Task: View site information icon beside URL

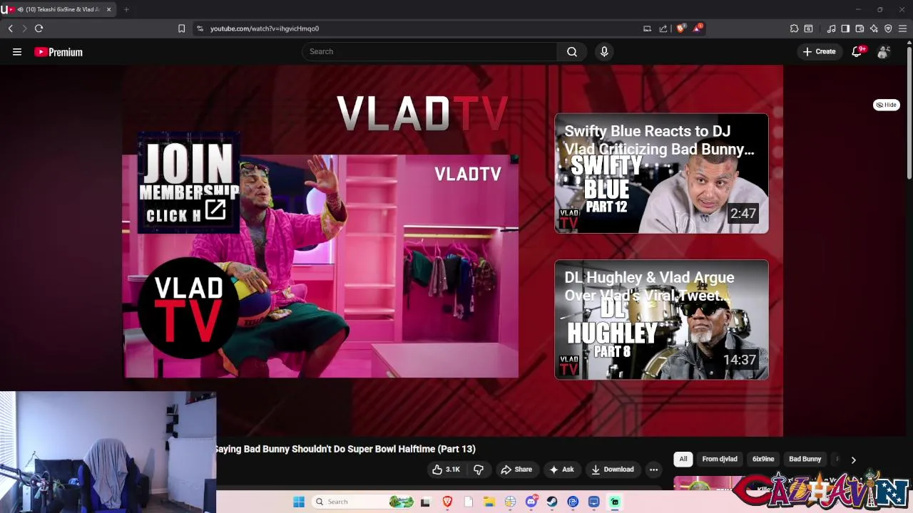Action: coord(200,28)
